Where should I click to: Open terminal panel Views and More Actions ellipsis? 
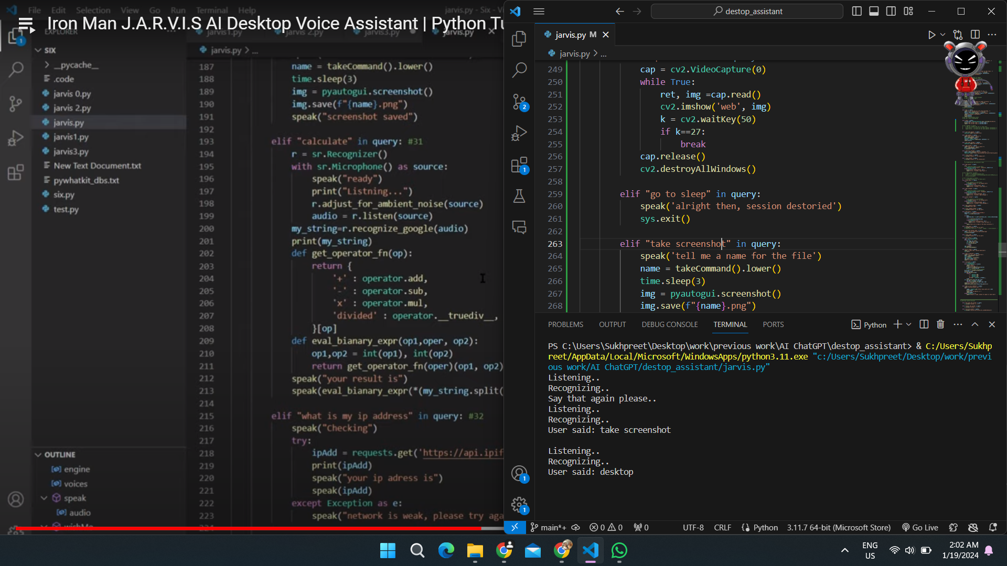click(958, 324)
